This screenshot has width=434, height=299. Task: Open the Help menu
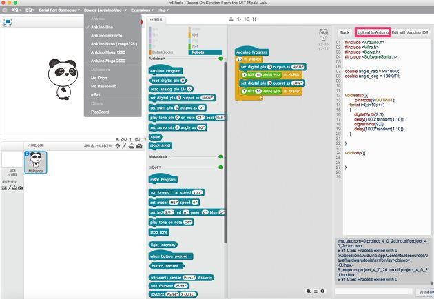(x=163, y=10)
